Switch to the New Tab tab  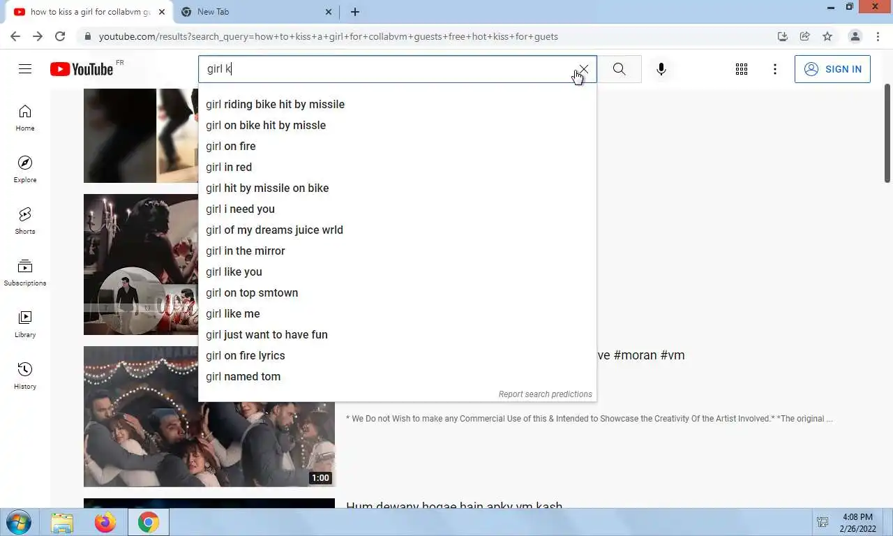[x=256, y=12]
